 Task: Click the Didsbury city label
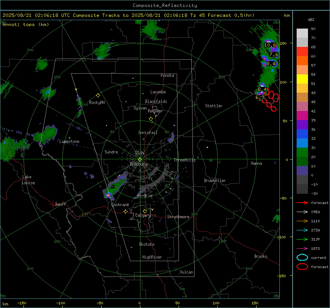[138, 164]
